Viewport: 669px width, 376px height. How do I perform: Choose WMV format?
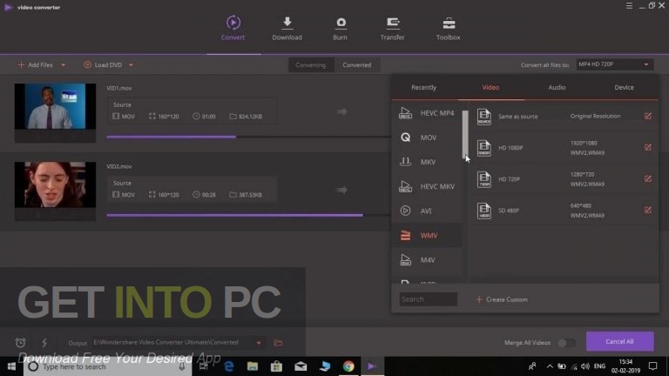(427, 235)
